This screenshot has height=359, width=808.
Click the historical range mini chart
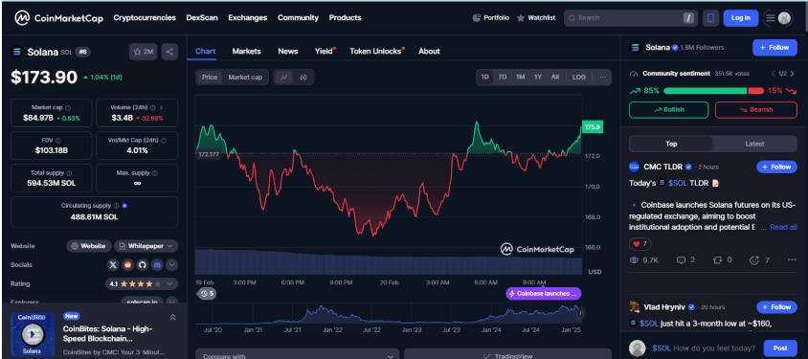(388, 314)
